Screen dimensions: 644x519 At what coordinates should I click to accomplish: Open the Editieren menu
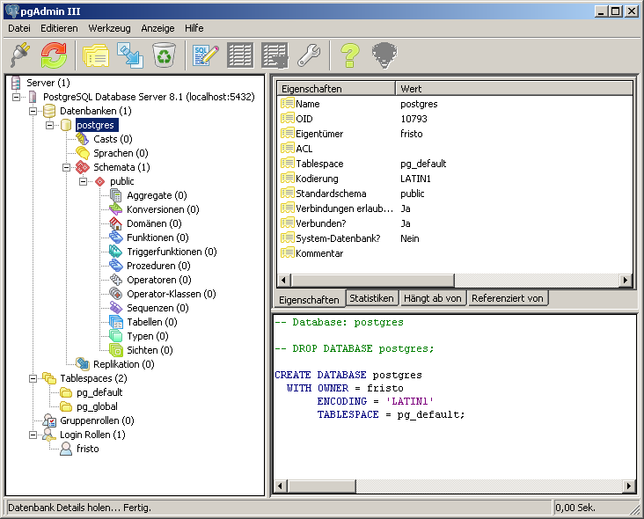59,28
